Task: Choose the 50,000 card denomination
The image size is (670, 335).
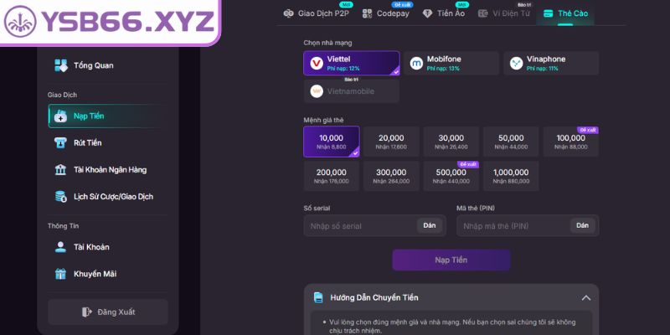Action: coord(511,142)
